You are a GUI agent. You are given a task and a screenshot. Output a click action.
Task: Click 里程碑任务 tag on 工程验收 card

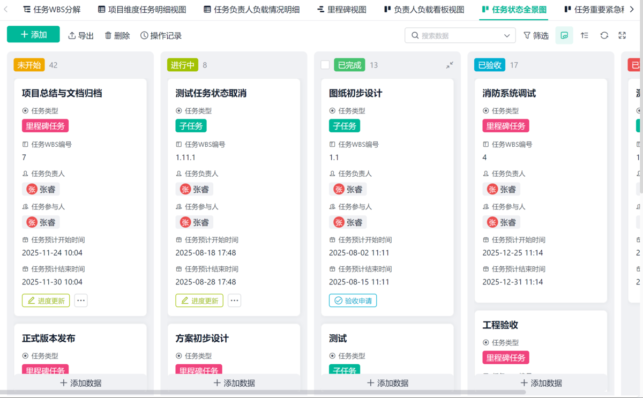tap(506, 358)
